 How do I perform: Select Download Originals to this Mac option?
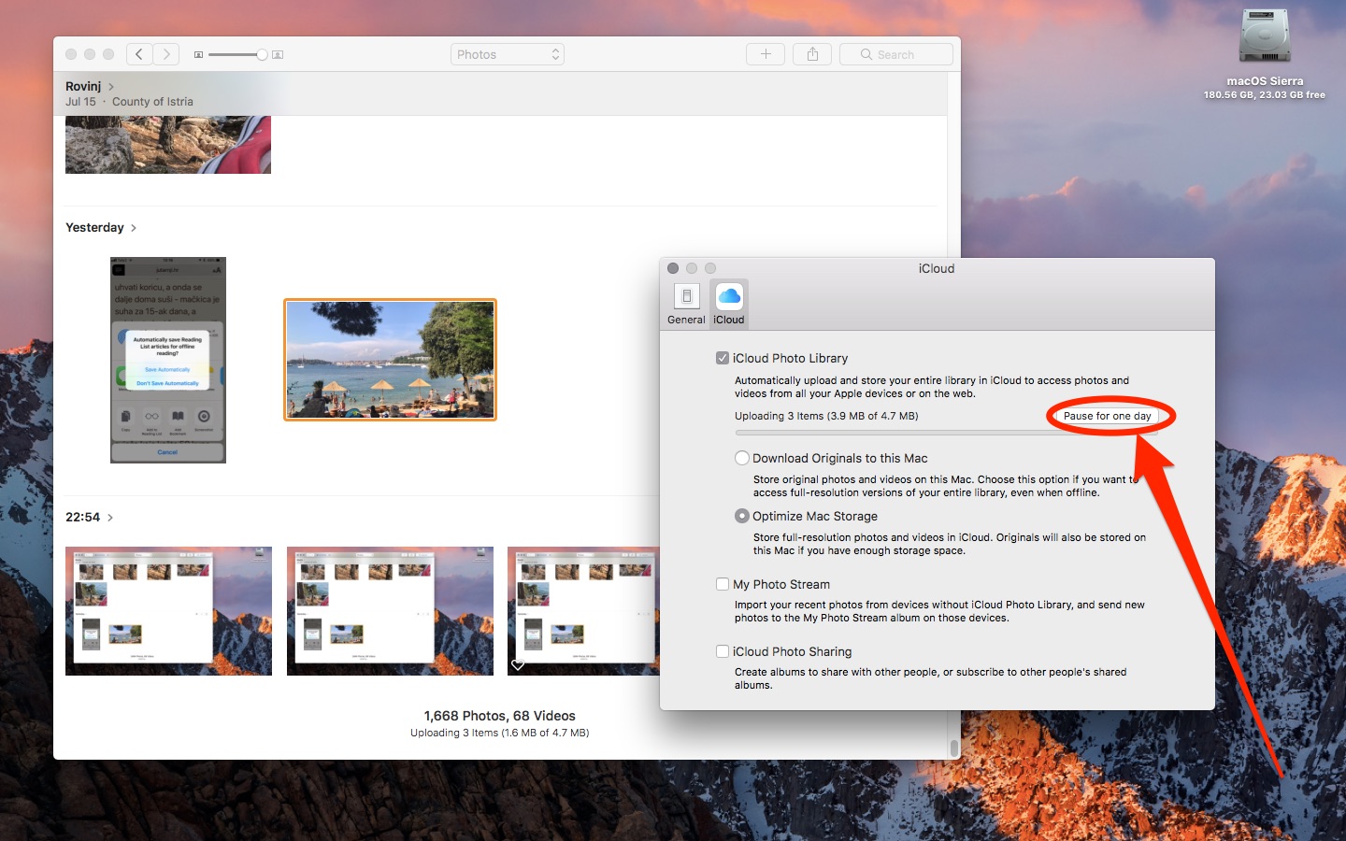pos(742,458)
